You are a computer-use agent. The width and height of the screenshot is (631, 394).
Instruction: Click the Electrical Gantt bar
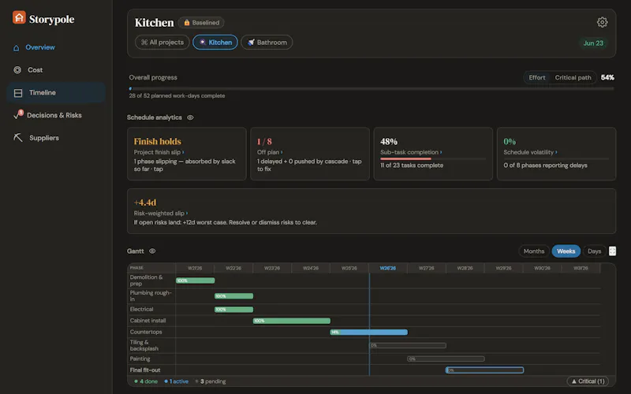[233, 309]
